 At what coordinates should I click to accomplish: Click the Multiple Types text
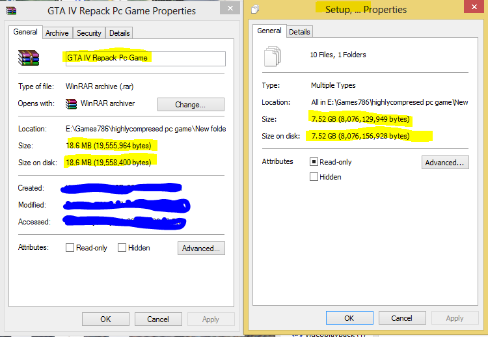(333, 85)
